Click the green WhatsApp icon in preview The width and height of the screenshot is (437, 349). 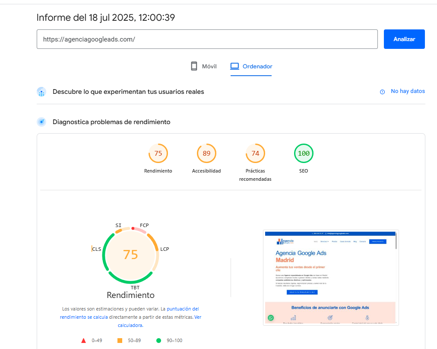(x=271, y=318)
